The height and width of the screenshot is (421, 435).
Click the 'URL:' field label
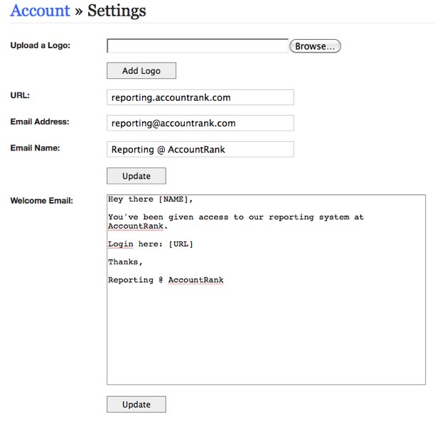pyautogui.click(x=20, y=96)
